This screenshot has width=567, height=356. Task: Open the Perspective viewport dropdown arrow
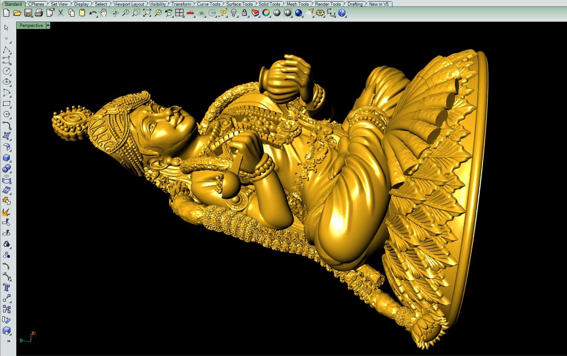48,25
